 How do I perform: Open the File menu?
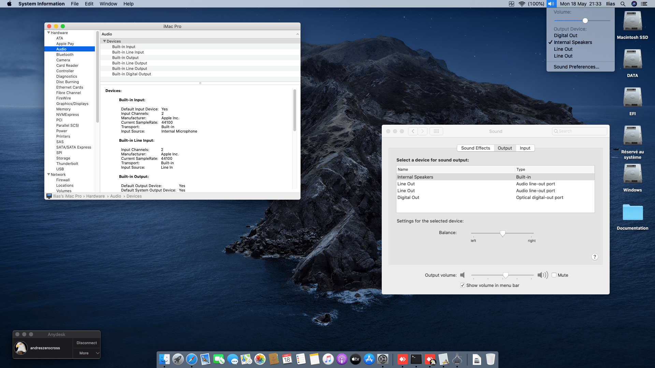(75, 4)
